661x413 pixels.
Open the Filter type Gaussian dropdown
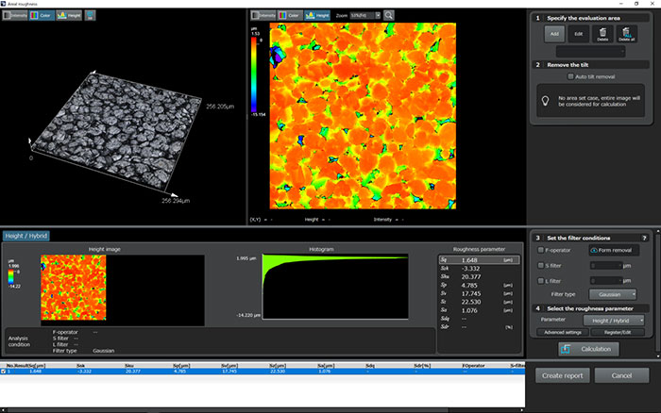point(612,294)
